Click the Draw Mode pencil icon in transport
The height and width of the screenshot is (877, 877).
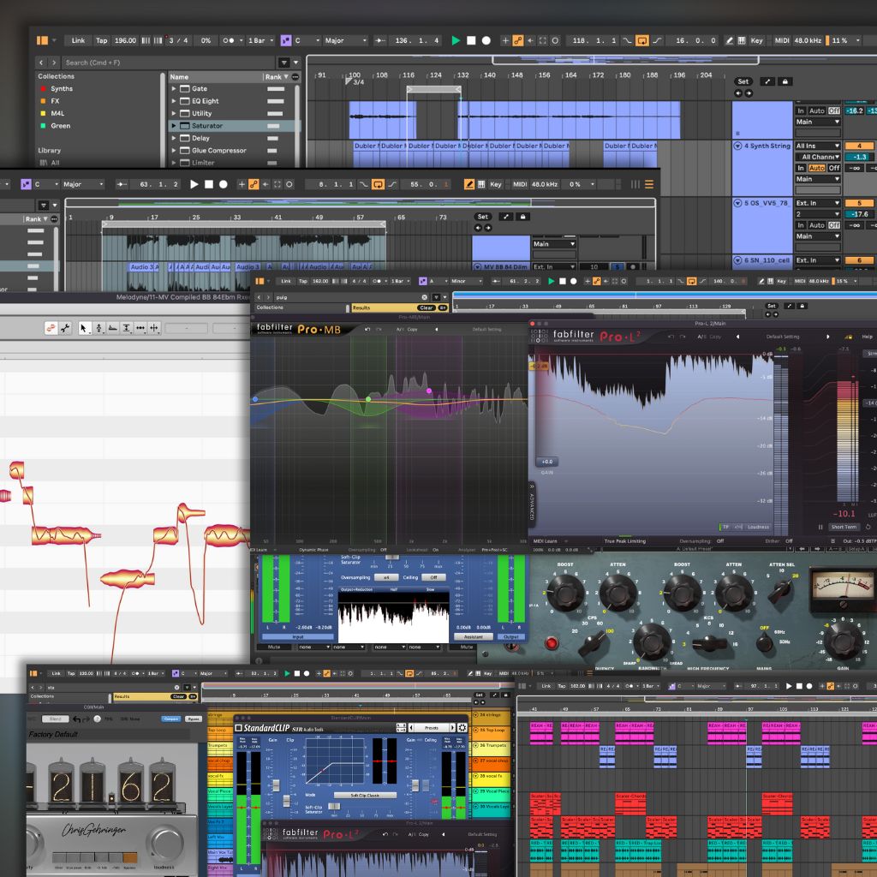click(730, 39)
